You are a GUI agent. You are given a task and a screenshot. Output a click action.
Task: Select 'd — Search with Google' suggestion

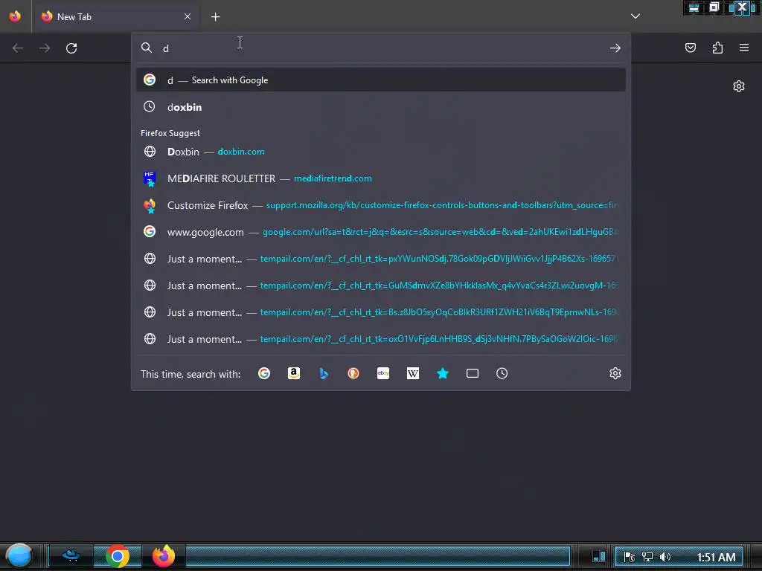tap(381, 80)
